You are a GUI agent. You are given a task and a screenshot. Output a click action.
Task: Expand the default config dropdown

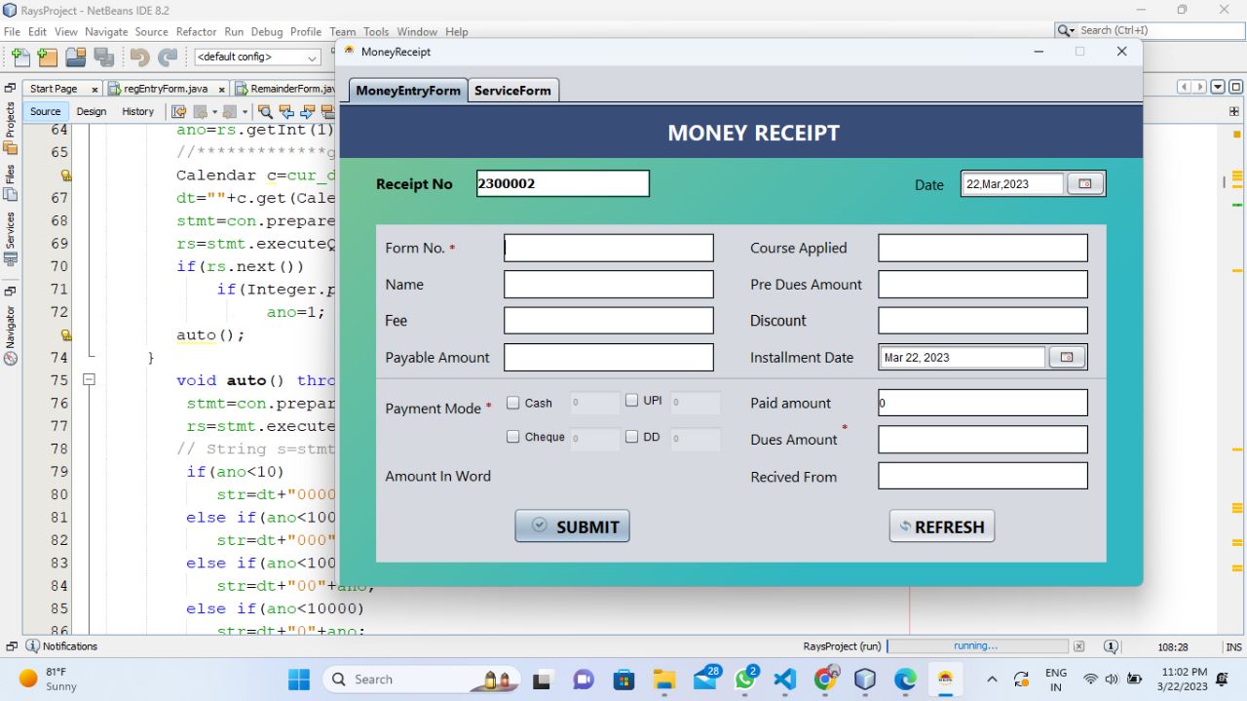pyautogui.click(x=312, y=58)
